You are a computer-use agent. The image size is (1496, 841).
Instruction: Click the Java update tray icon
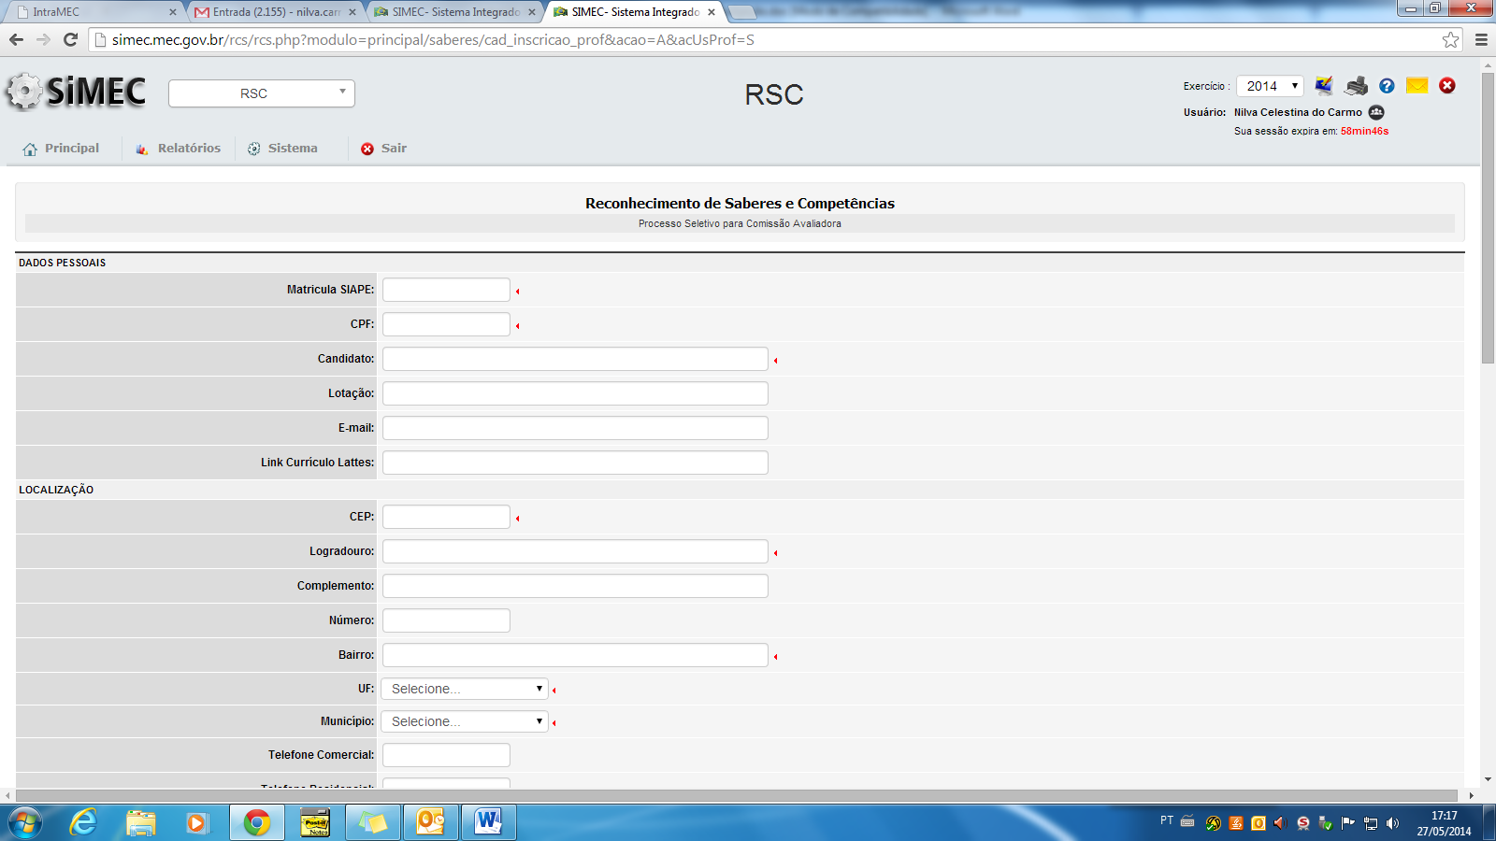tap(1235, 823)
